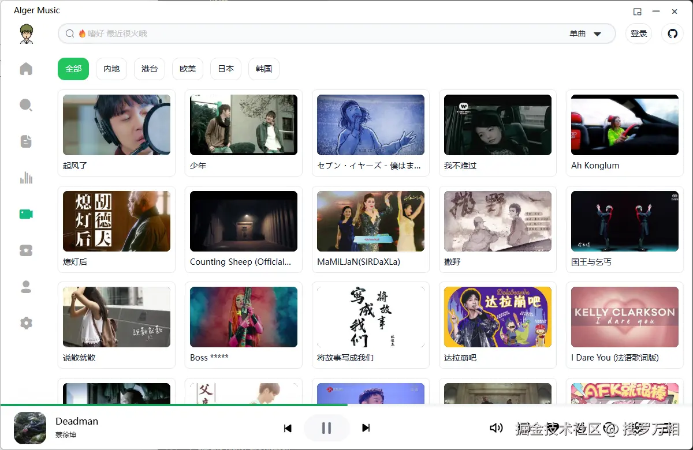Click the Deadman song title
Viewport: 693px width, 450px height.
point(77,421)
